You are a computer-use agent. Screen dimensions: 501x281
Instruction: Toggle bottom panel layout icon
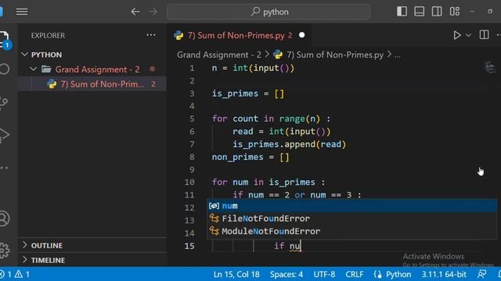(x=420, y=12)
